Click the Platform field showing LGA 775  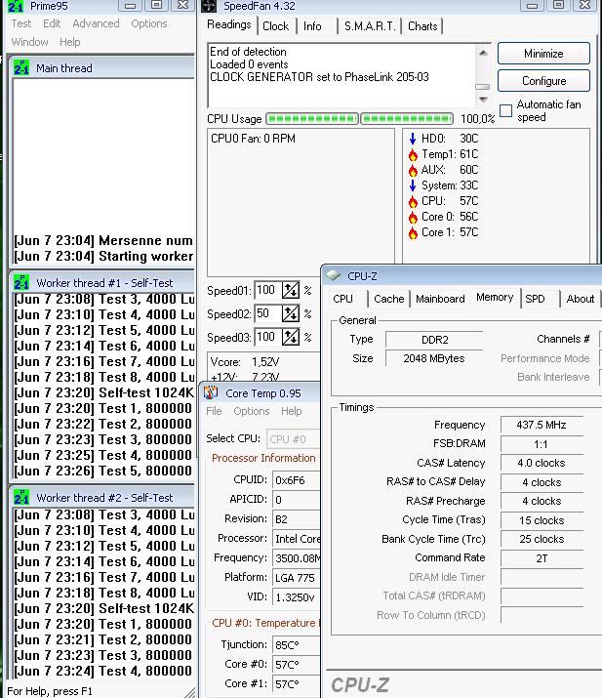(x=297, y=578)
